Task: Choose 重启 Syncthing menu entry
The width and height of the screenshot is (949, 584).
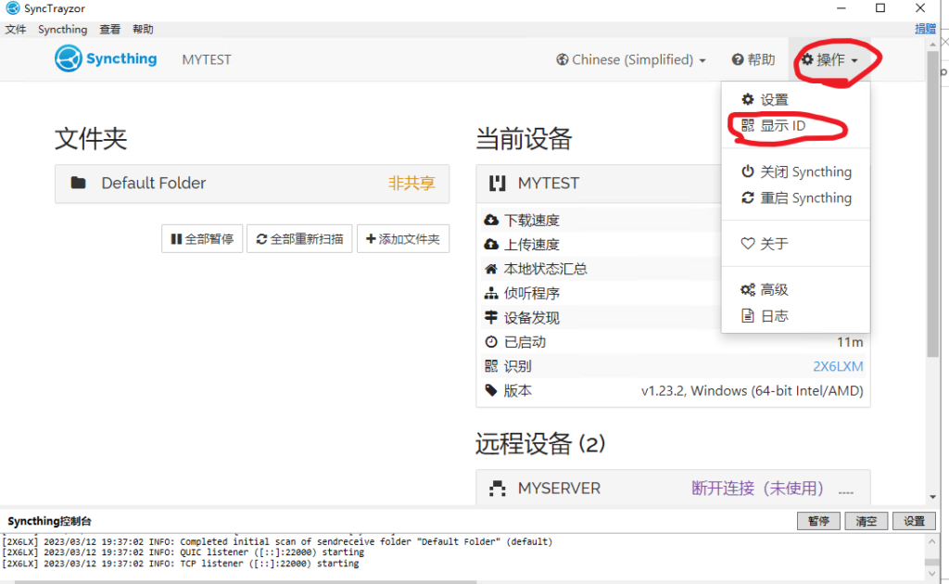Action: click(795, 197)
